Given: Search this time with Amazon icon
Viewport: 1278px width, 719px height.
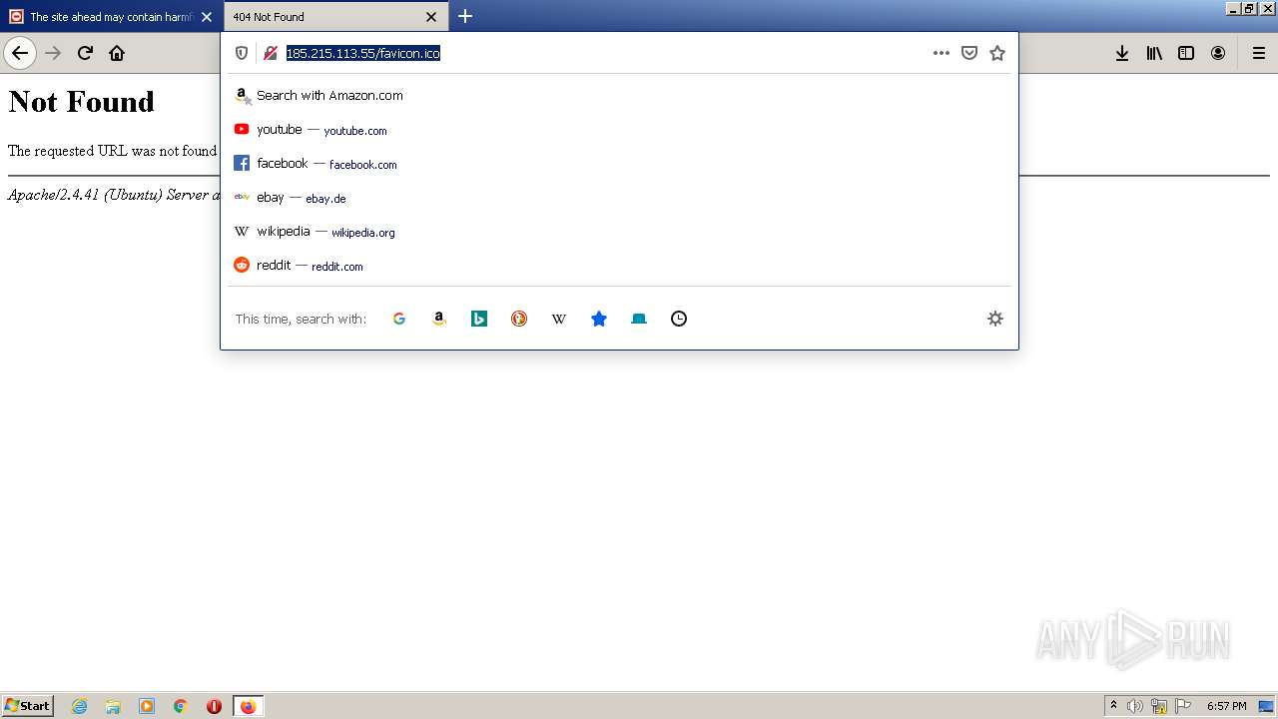Looking at the screenshot, I should (439, 319).
